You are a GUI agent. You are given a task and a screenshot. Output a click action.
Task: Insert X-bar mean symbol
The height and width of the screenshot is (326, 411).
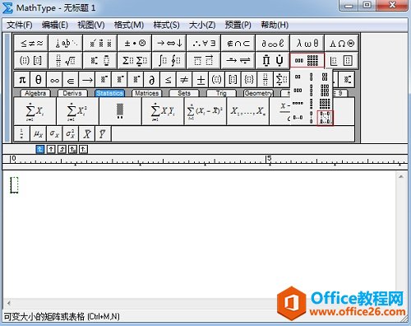87,134
